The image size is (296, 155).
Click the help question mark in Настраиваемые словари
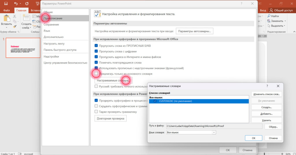tap(267, 86)
